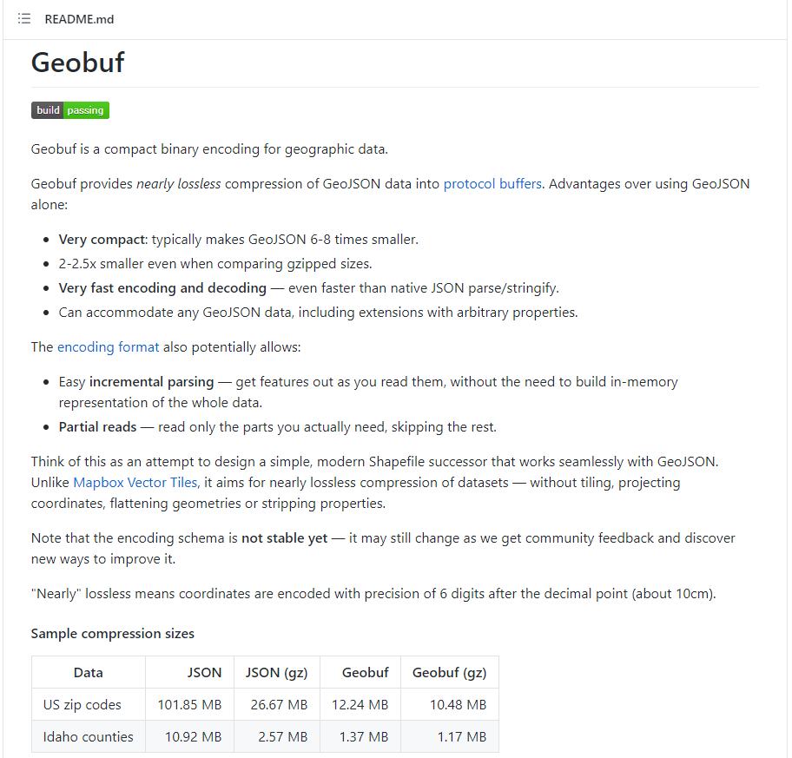Click the Idaho counties row label
Viewport: 792px width, 758px height.
point(89,737)
